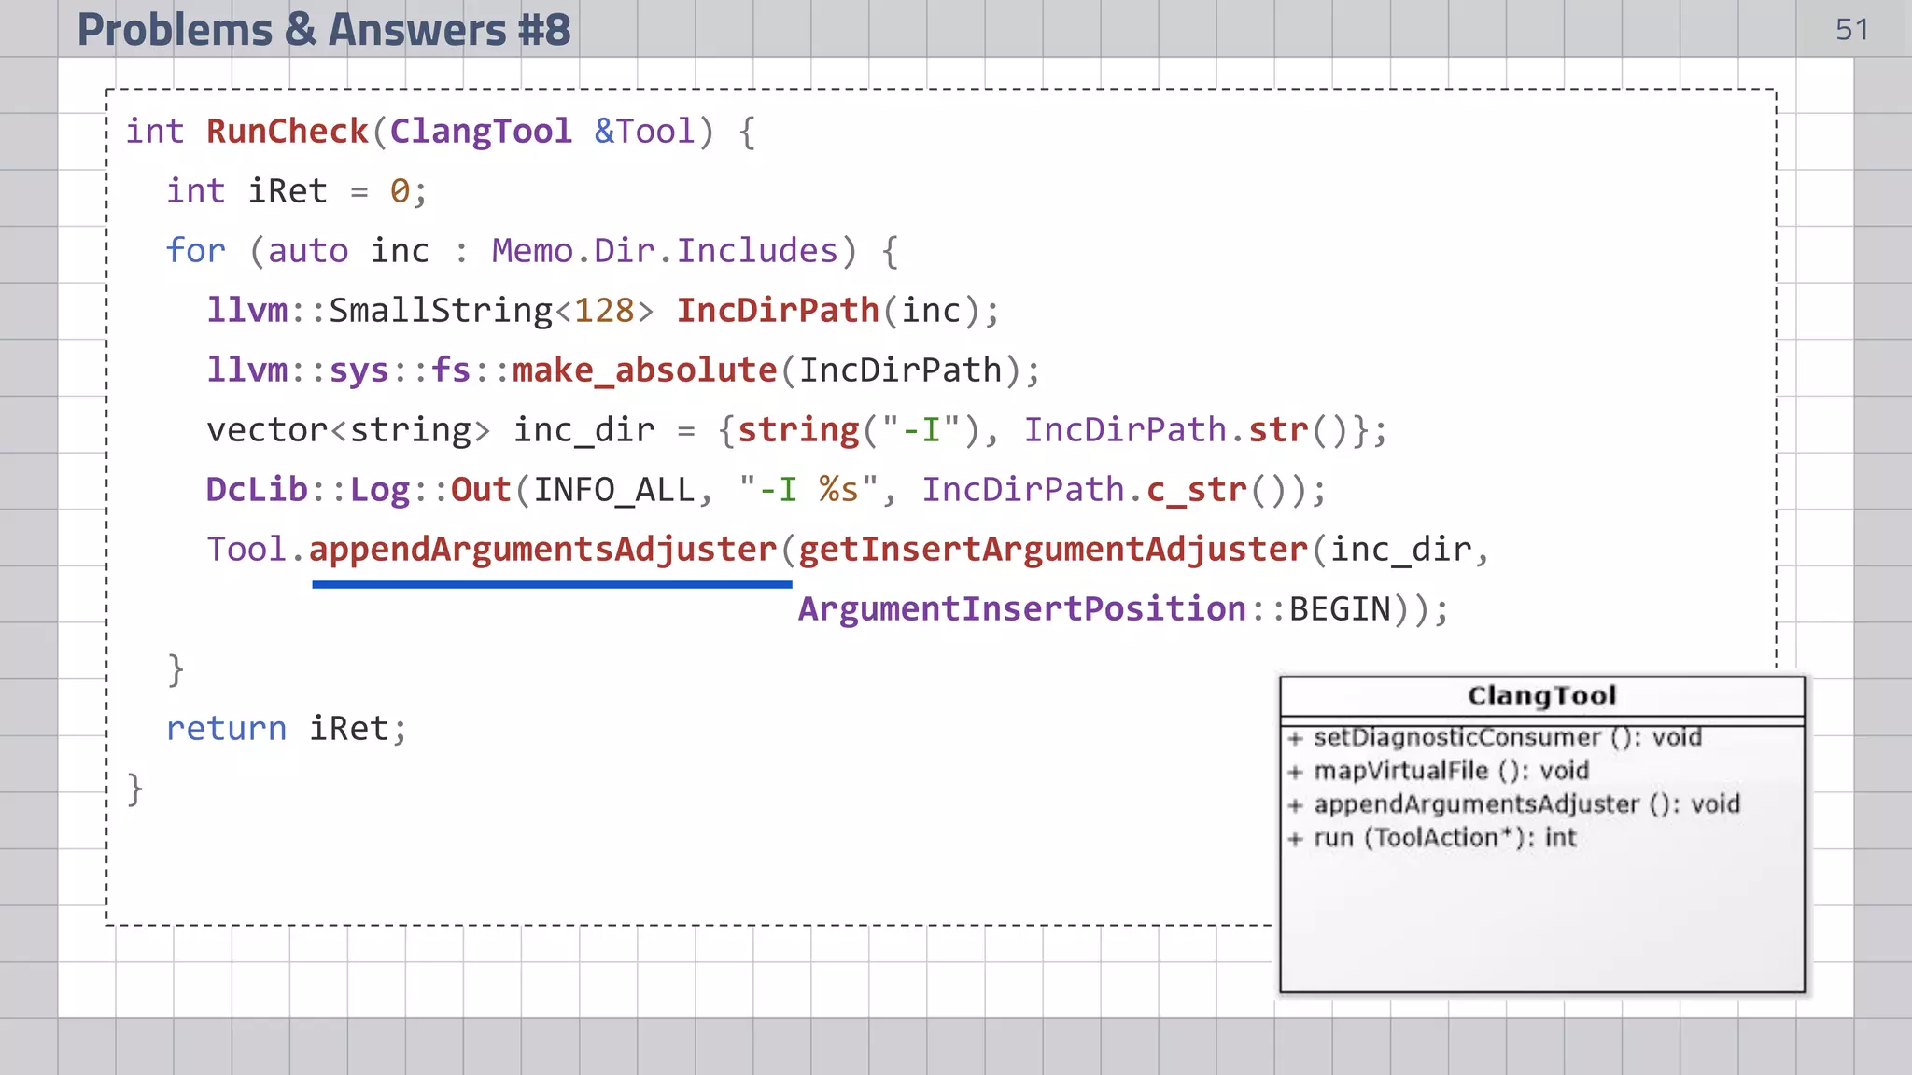Click the slide title 'Problems & Answers #8'
Image resolution: width=1912 pixels, height=1075 pixels.
323,29
